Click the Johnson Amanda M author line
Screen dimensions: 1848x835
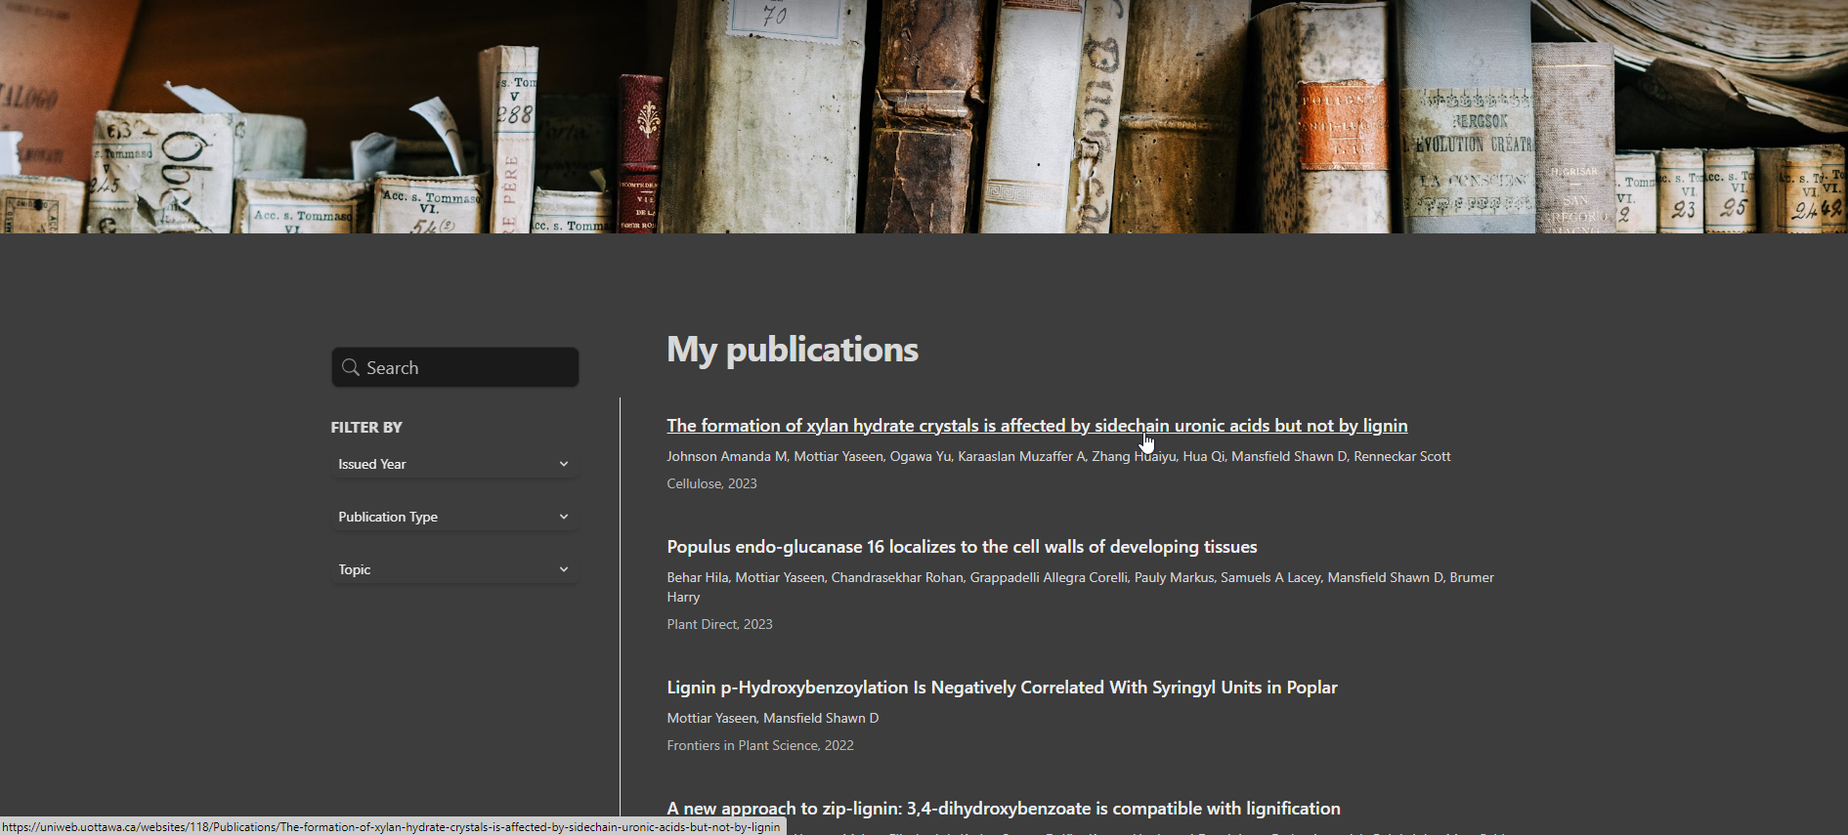click(x=1057, y=457)
